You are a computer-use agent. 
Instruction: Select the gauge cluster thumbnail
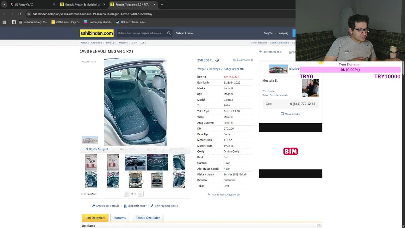(157, 162)
